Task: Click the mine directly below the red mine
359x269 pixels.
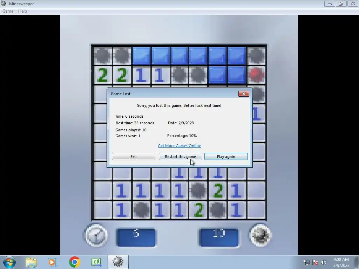Action: (259, 94)
